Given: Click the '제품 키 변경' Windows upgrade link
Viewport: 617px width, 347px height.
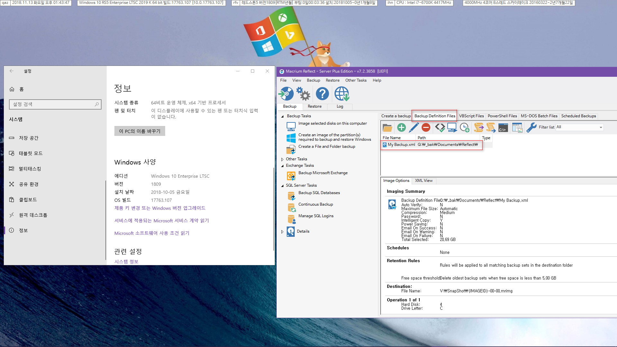Looking at the screenshot, I should 160,208.
